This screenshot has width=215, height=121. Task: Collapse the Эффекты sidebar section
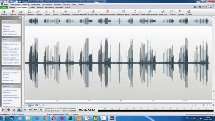[x=19, y=86]
